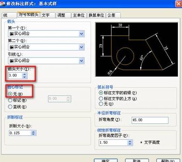Image resolution: width=182 pixels, height=162 pixels.
Task: Decrease 折断大小 with down spinner
Action: pos(33,134)
